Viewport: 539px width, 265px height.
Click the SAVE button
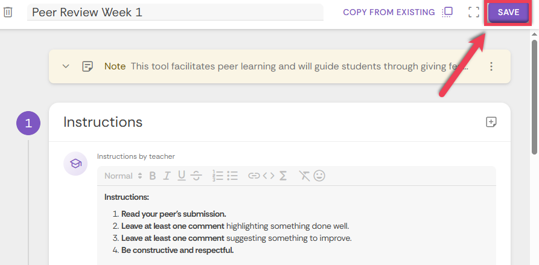(508, 12)
